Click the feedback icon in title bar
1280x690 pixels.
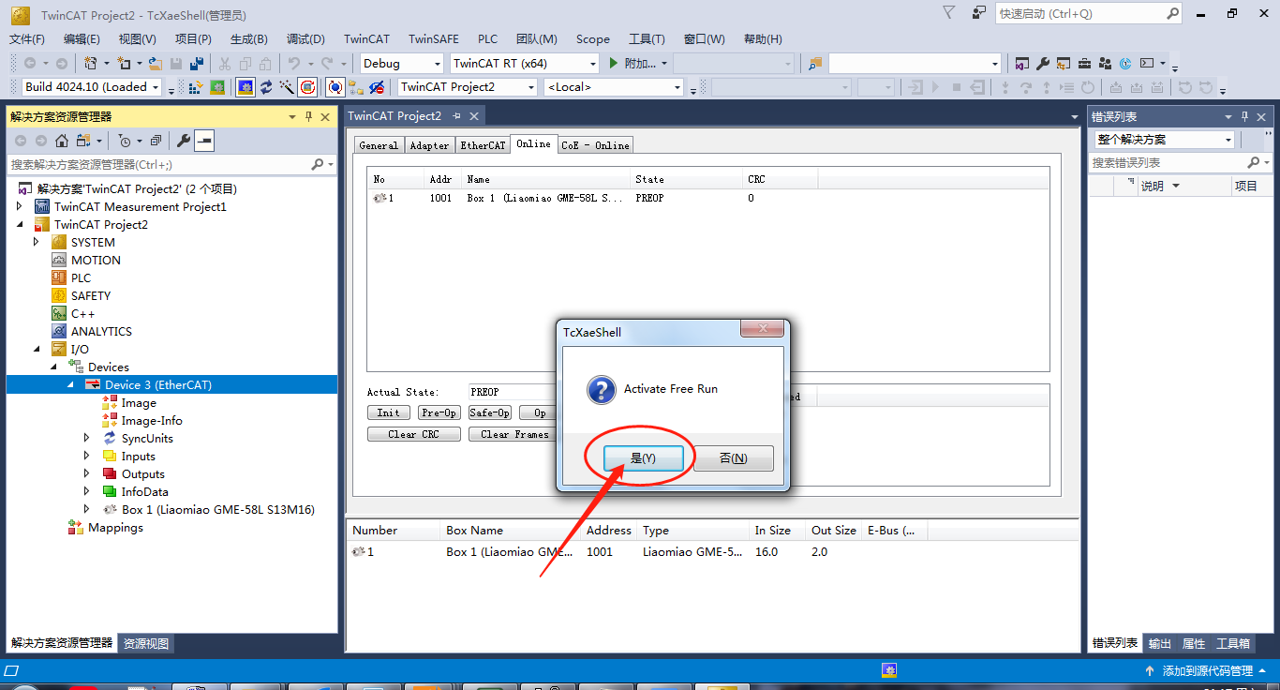coord(979,13)
